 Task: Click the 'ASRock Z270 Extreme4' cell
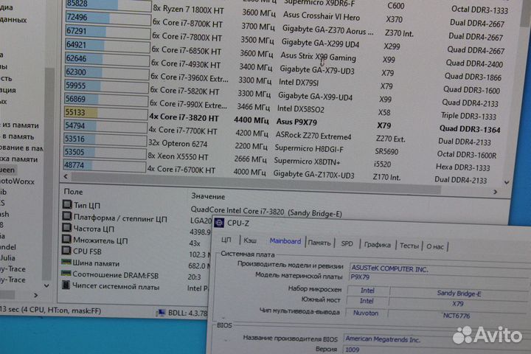click(x=313, y=136)
